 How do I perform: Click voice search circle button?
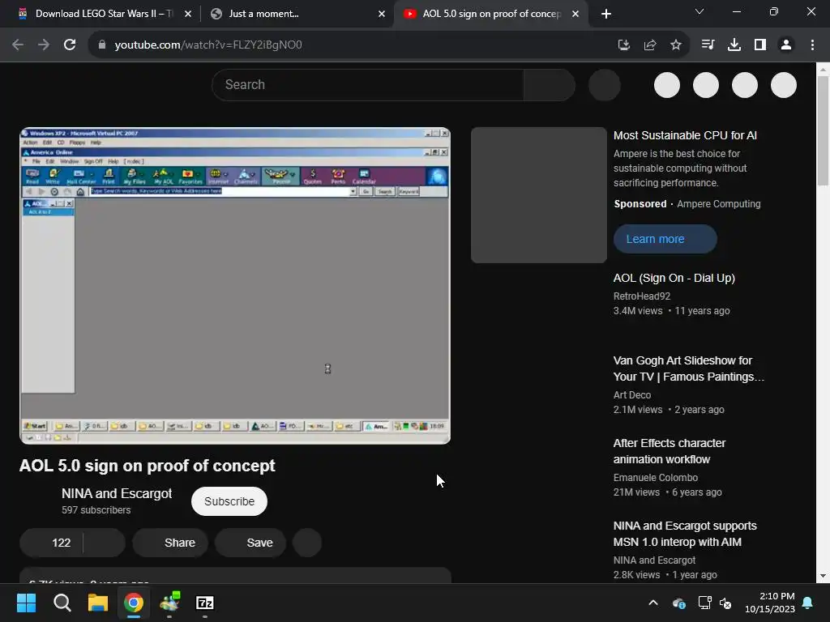coord(605,84)
